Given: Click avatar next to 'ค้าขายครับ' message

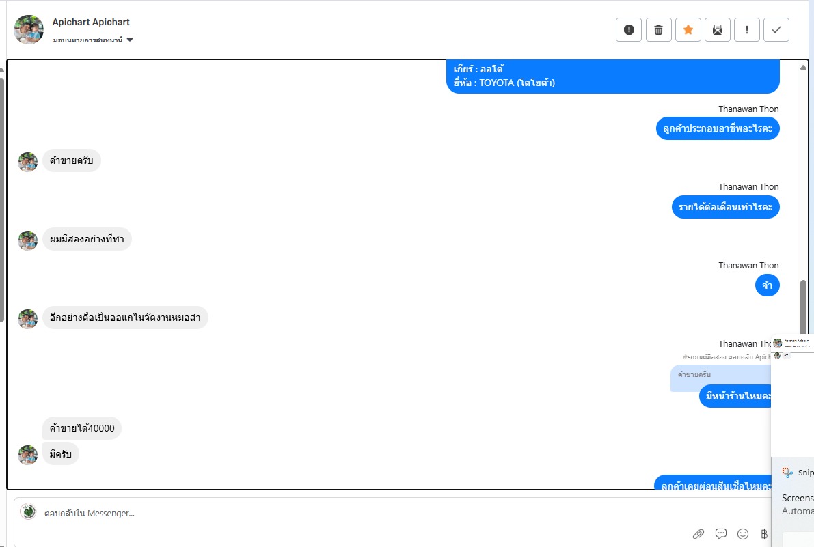Looking at the screenshot, I should 27,162.
